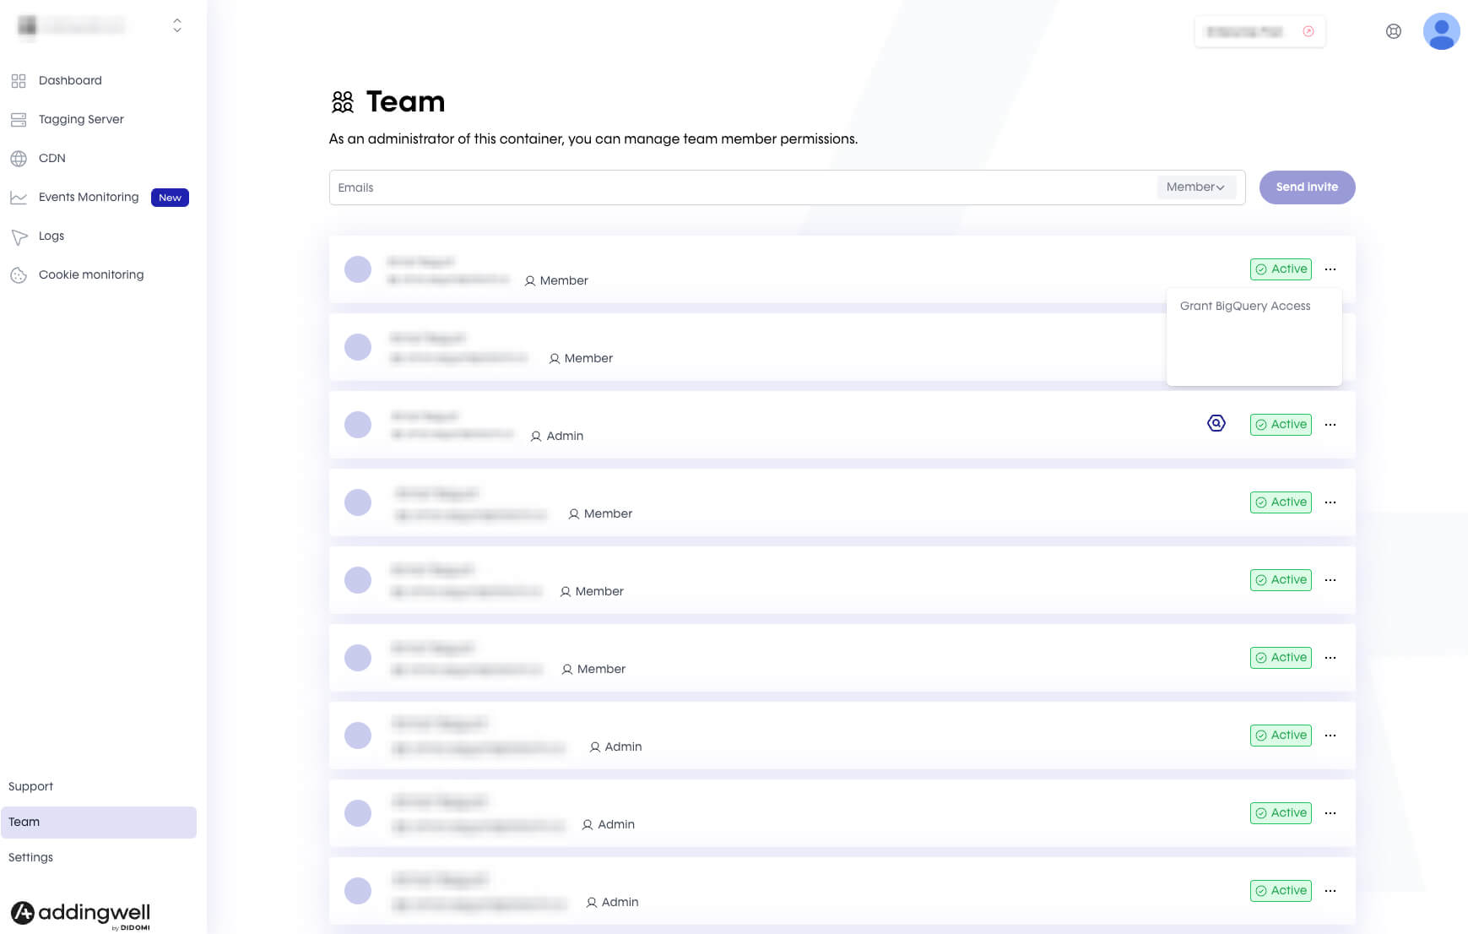Open the user profile avatar
The width and height of the screenshot is (1468, 934).
(1442, 31)
